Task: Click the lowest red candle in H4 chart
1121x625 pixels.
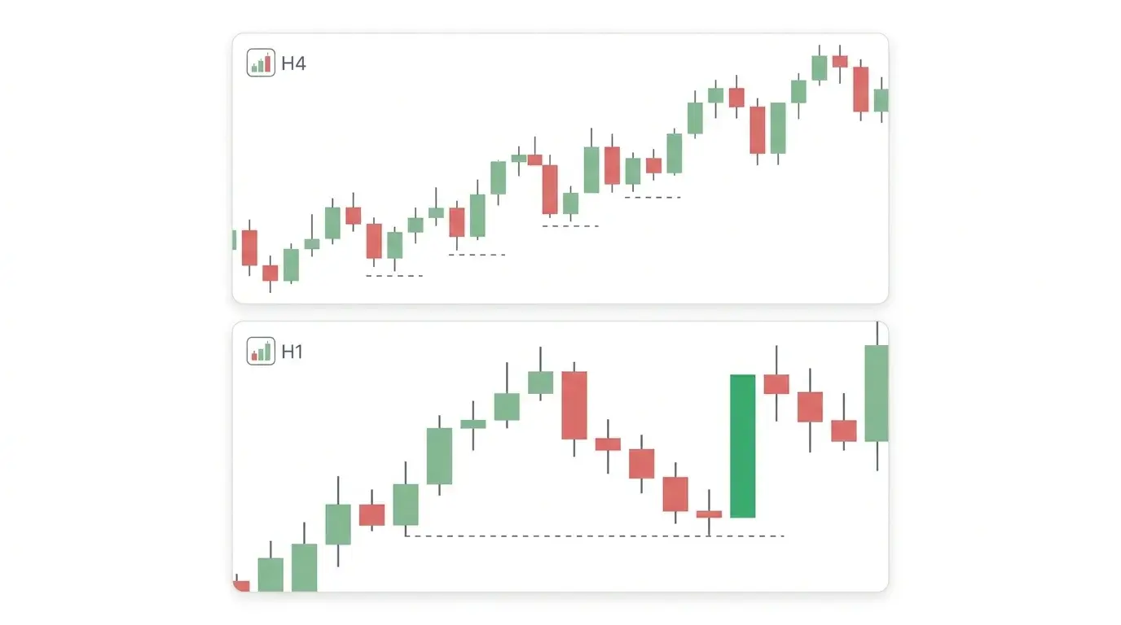Action: coord(270,273)
